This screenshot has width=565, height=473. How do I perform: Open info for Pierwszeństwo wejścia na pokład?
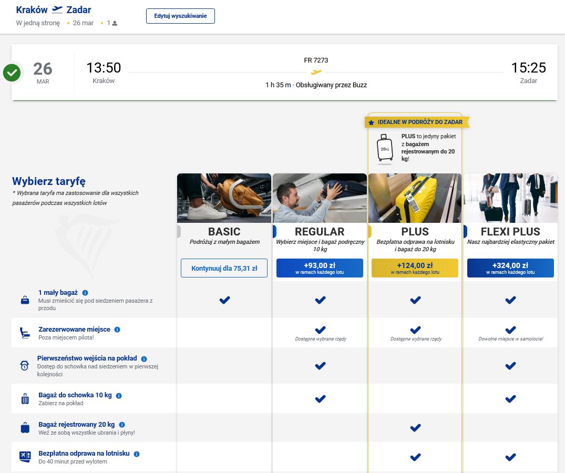144,359
